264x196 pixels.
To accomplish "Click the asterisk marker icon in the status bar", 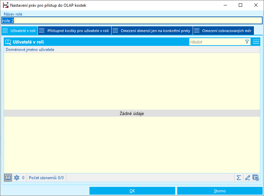I will coord(17,178).
